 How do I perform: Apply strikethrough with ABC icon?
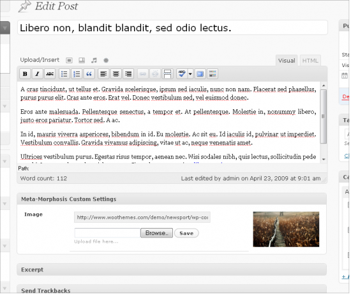tap(50, 73)
